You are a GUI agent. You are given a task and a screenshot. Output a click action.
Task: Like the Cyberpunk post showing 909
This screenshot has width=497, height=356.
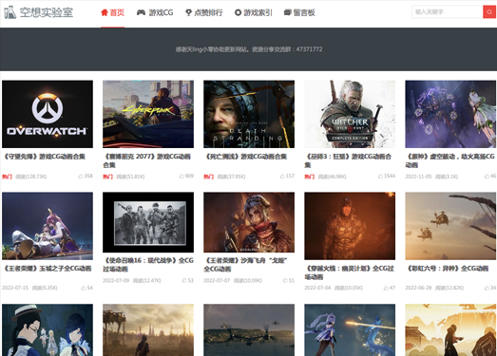[186, 176]
